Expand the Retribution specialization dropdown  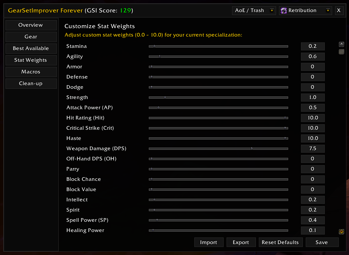(306, 11)
